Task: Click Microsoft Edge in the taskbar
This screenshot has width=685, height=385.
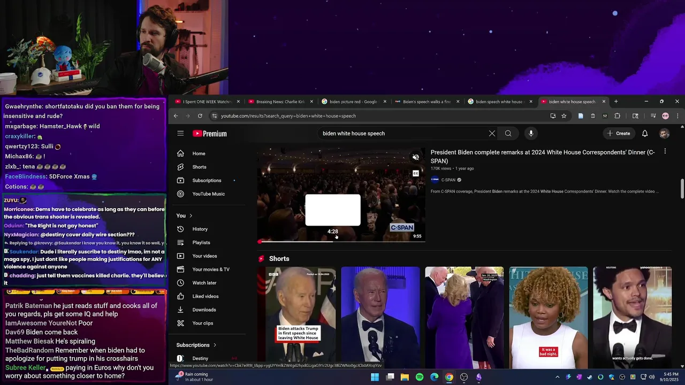Action: coord(435,377)
